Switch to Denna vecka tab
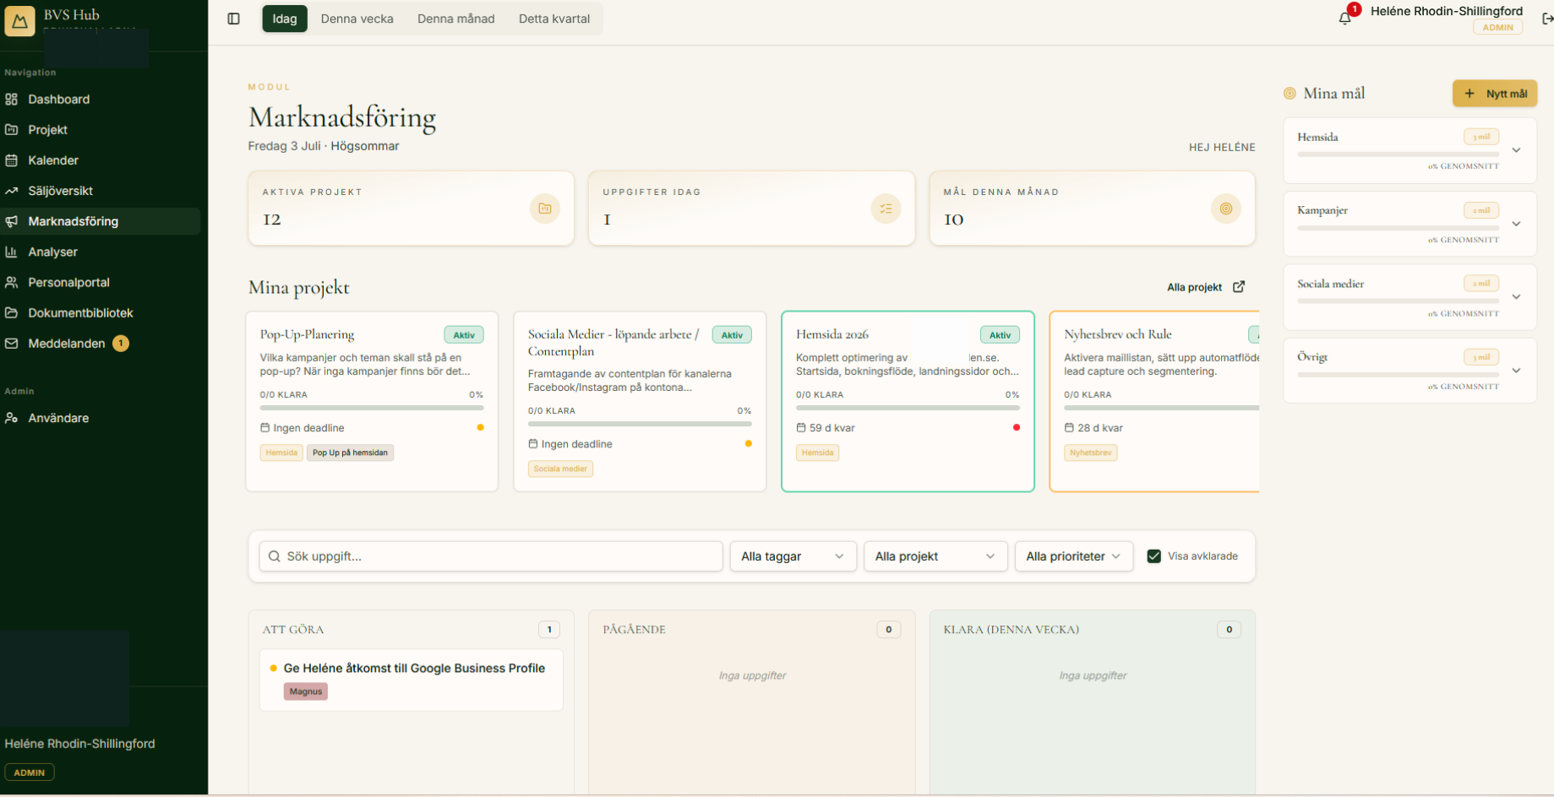The image size is (1554, 797). click(357, 19)
